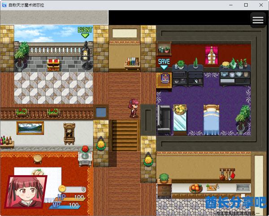
Task: Click the red rose vase on side table
Action: coord(85,152)
